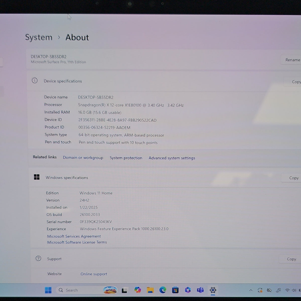Screen dimensions: 301x301
Task: Open the Task View icon on the taskbar
Action: [x=124, y=290]
